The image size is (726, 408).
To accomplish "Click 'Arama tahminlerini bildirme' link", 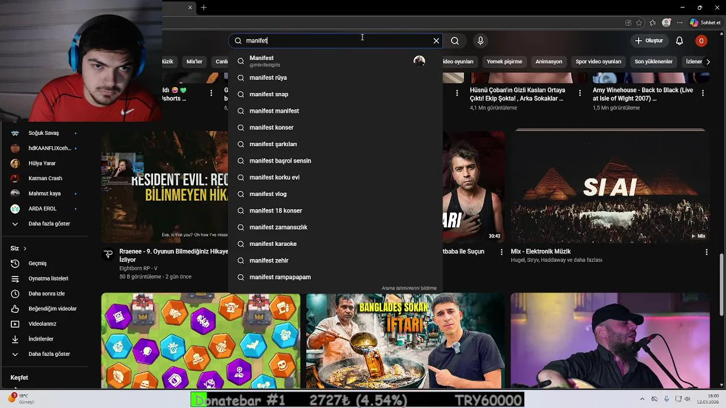I will tap(409, 288).
